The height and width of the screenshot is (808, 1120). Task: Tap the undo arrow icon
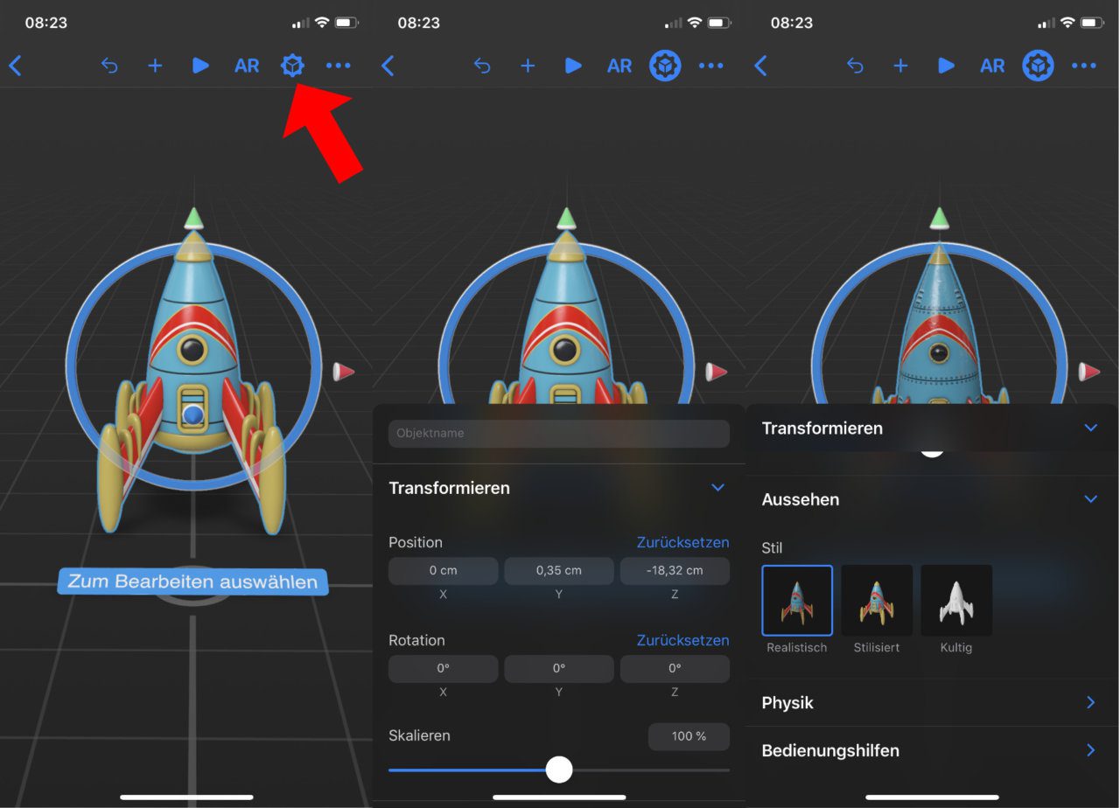coord(109,66)
